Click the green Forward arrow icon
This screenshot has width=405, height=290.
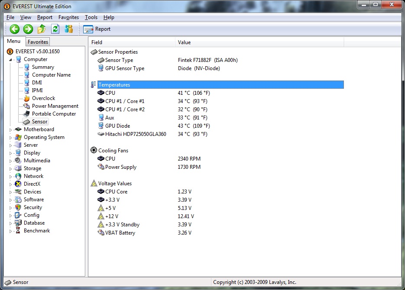pos(28,29)
